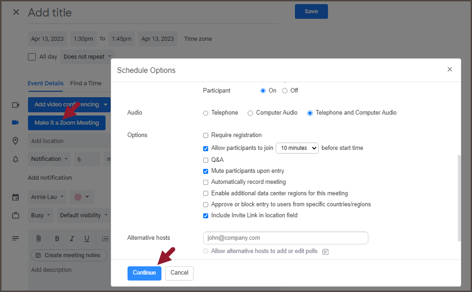Image resolution: width=472 pixels, height=292 pixels.
Task: Toggle bold text formatting
Action: [57, 238]
